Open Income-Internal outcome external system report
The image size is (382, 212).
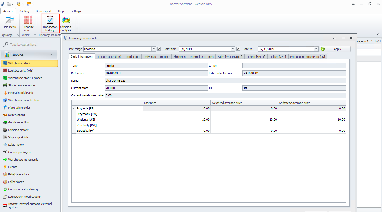pos(29,206)
